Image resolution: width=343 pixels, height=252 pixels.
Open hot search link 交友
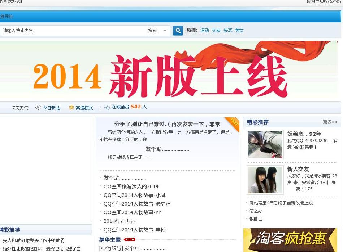pos(216,30)
